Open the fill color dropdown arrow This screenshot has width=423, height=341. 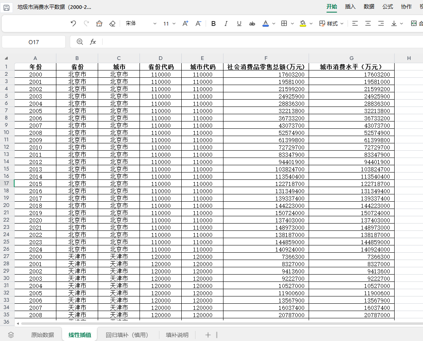coord(311,24)
